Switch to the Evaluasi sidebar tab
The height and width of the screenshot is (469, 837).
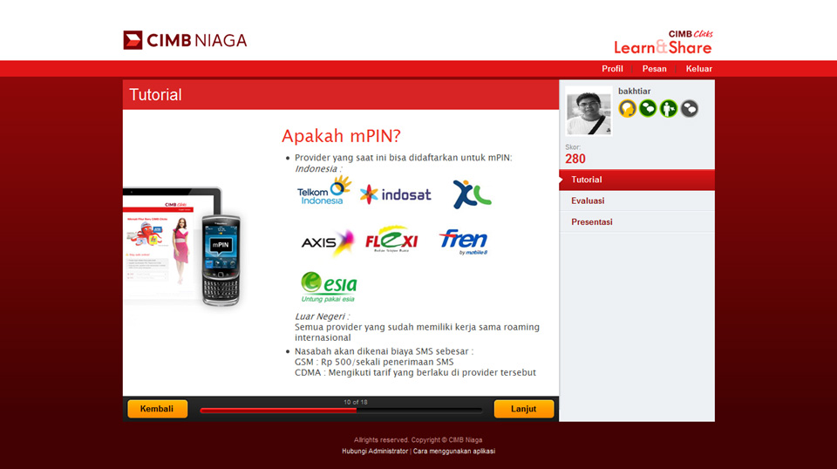pos(636,201)
